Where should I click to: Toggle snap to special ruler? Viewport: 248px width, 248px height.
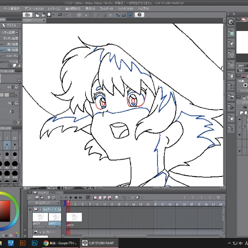(x=124, y=15)
